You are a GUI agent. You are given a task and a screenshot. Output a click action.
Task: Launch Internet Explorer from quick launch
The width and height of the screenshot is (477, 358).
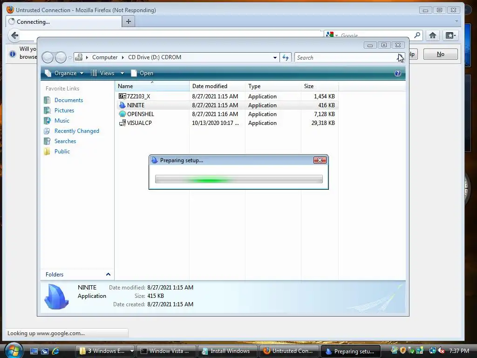tap(56, 351)
